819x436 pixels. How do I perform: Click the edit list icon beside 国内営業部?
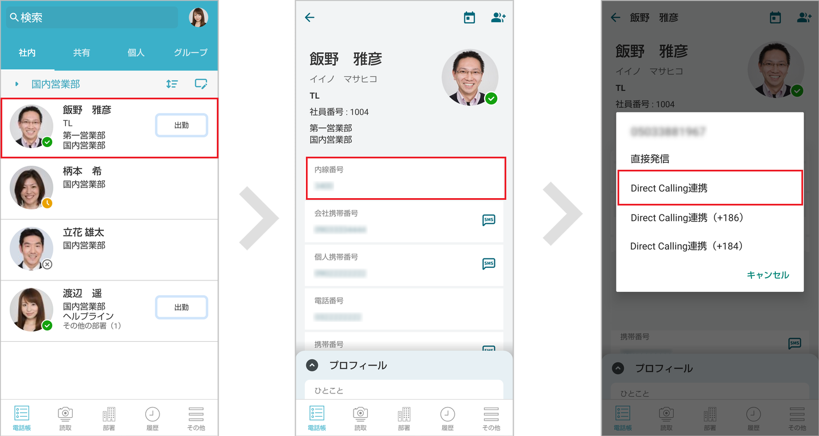[201, 84]
